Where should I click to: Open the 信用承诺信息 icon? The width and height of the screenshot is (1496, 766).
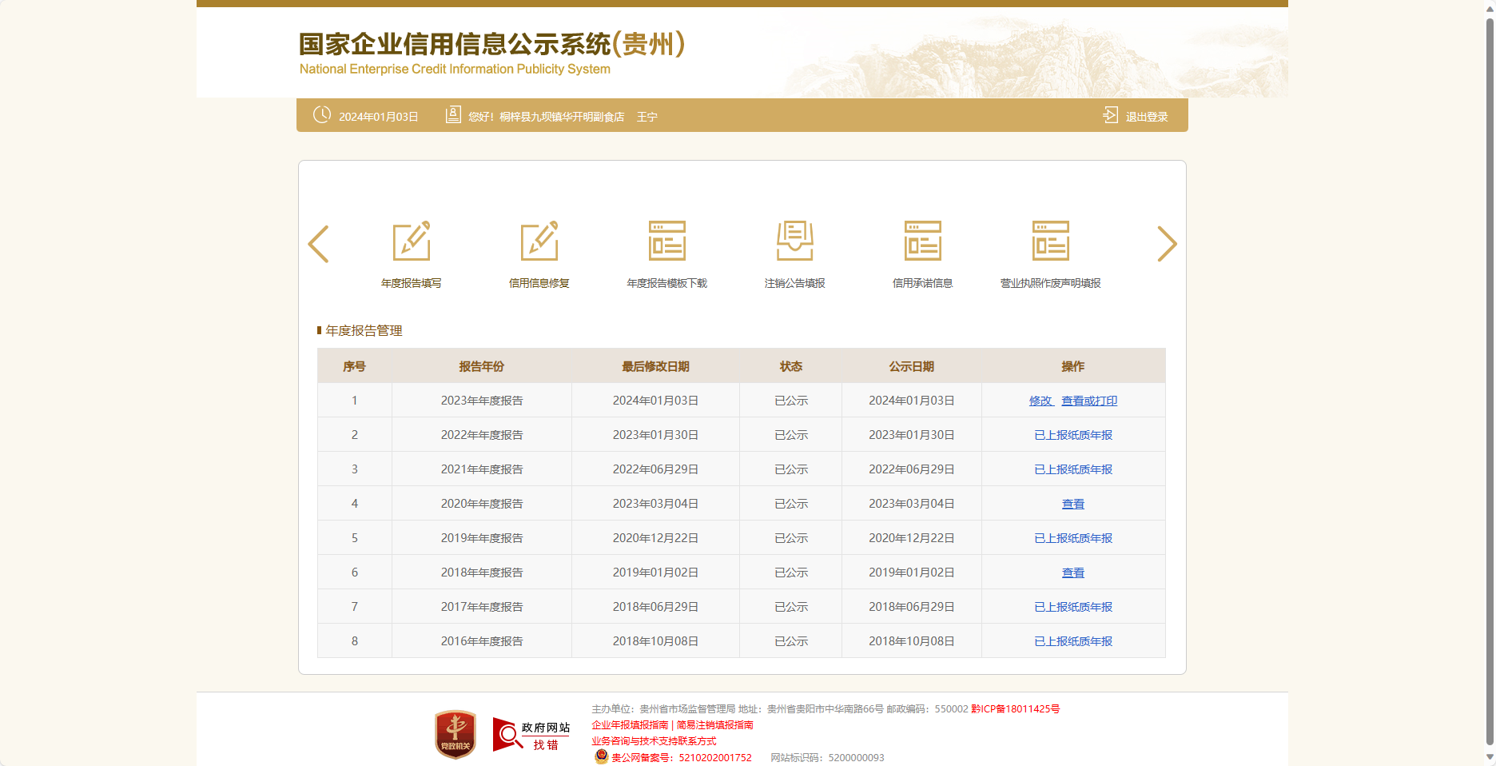point(923,241)
